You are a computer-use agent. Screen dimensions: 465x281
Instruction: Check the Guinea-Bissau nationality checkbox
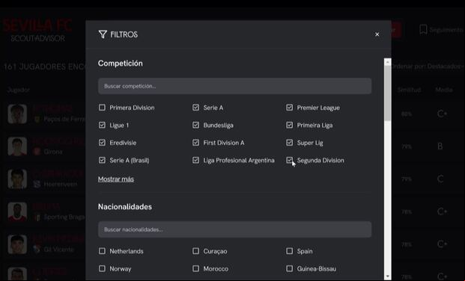290,268
